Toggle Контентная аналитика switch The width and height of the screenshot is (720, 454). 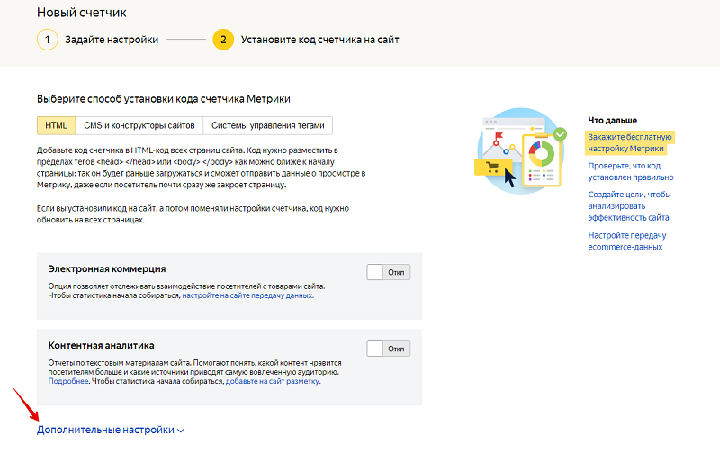[389, 349]
